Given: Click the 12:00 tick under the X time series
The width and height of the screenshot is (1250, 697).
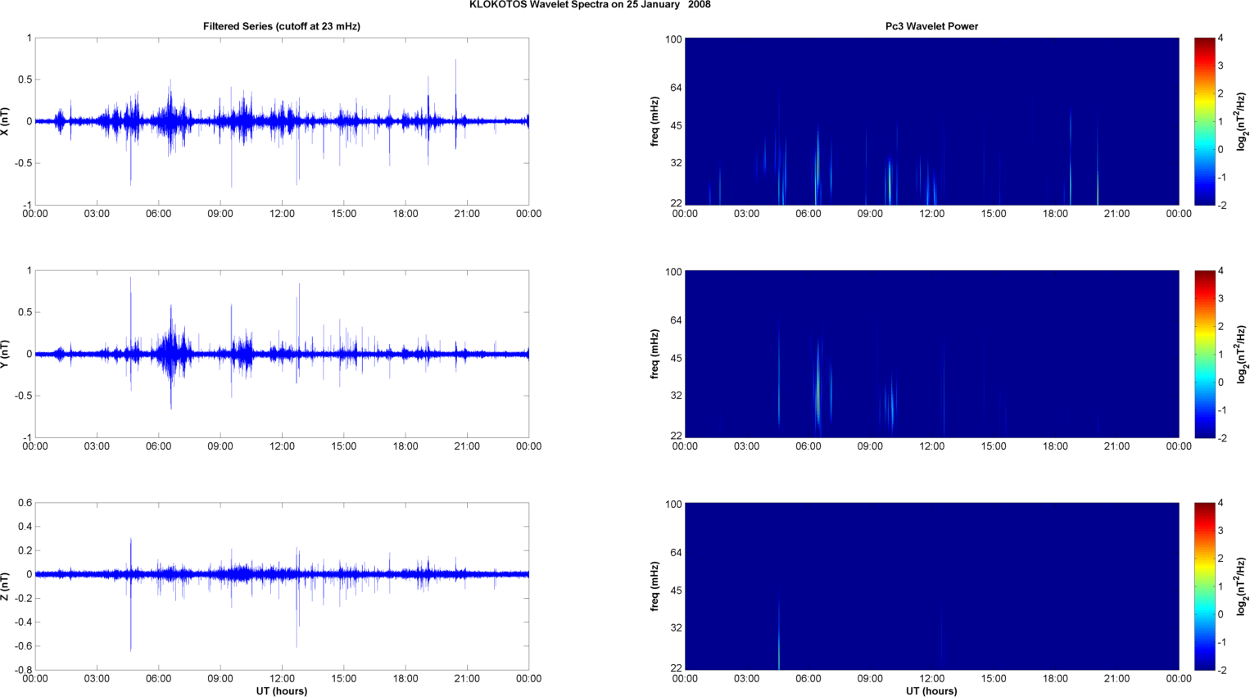Looking at the screenshot, I should [282, 214].
